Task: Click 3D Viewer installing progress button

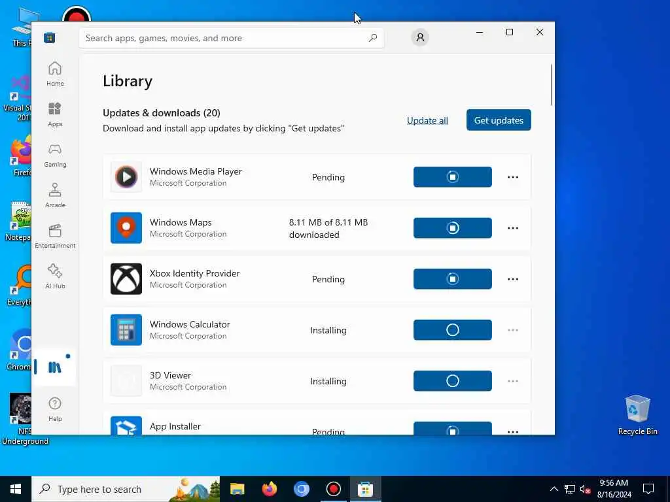Action: pos(453,381)
